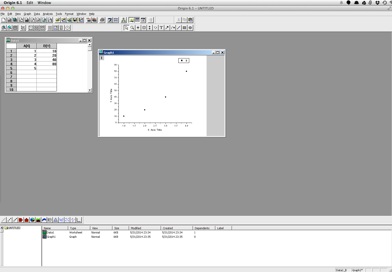This screenshot has height=272, width=392.
Task: Select the magnifier Zoom tool in Tools toolbar
Action: coord(132,28)
